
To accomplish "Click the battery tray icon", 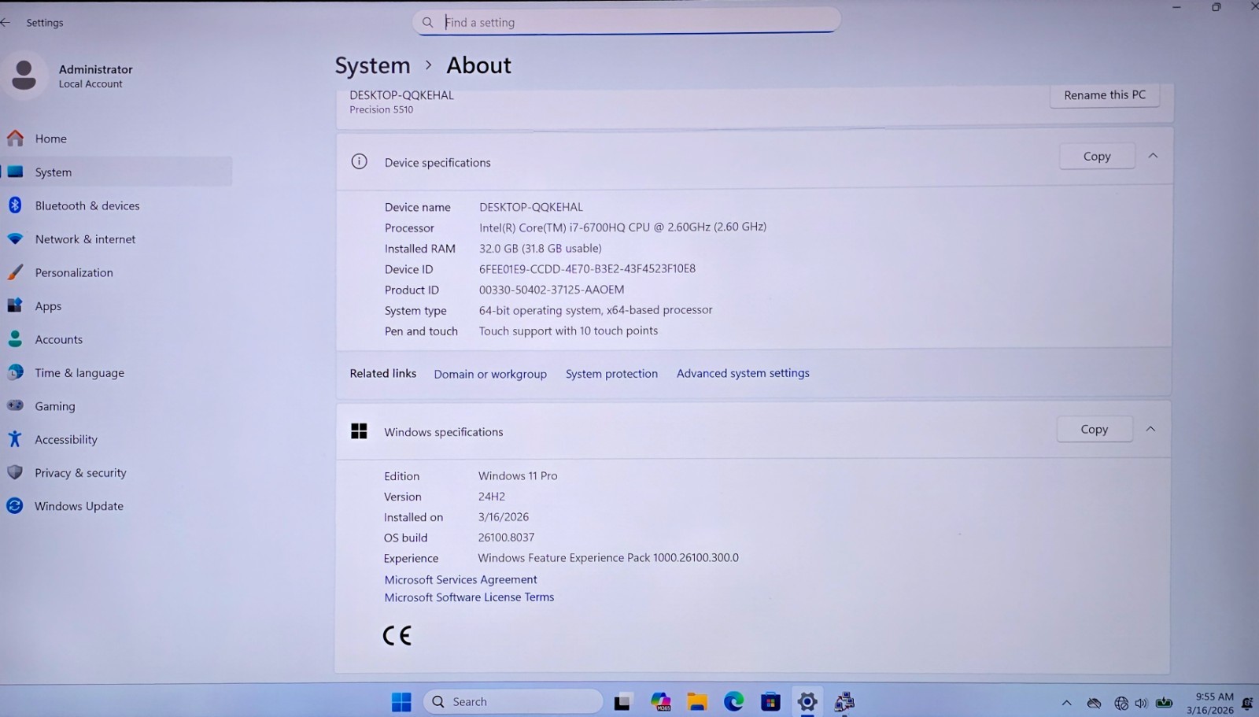I will click(x=1165, y=703).
